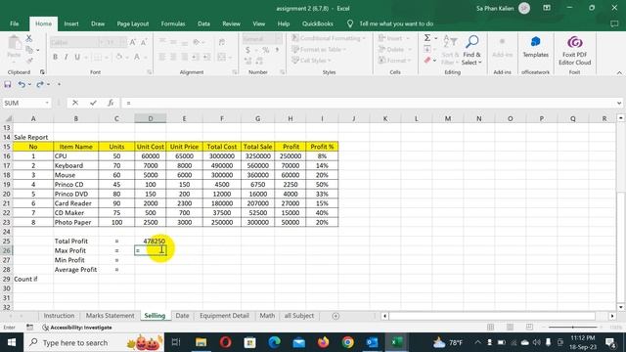The width and height of the screenshot is (626, 352).
Task: Open the Undo history dropdown arrow
Action: (x=29, y=84)
